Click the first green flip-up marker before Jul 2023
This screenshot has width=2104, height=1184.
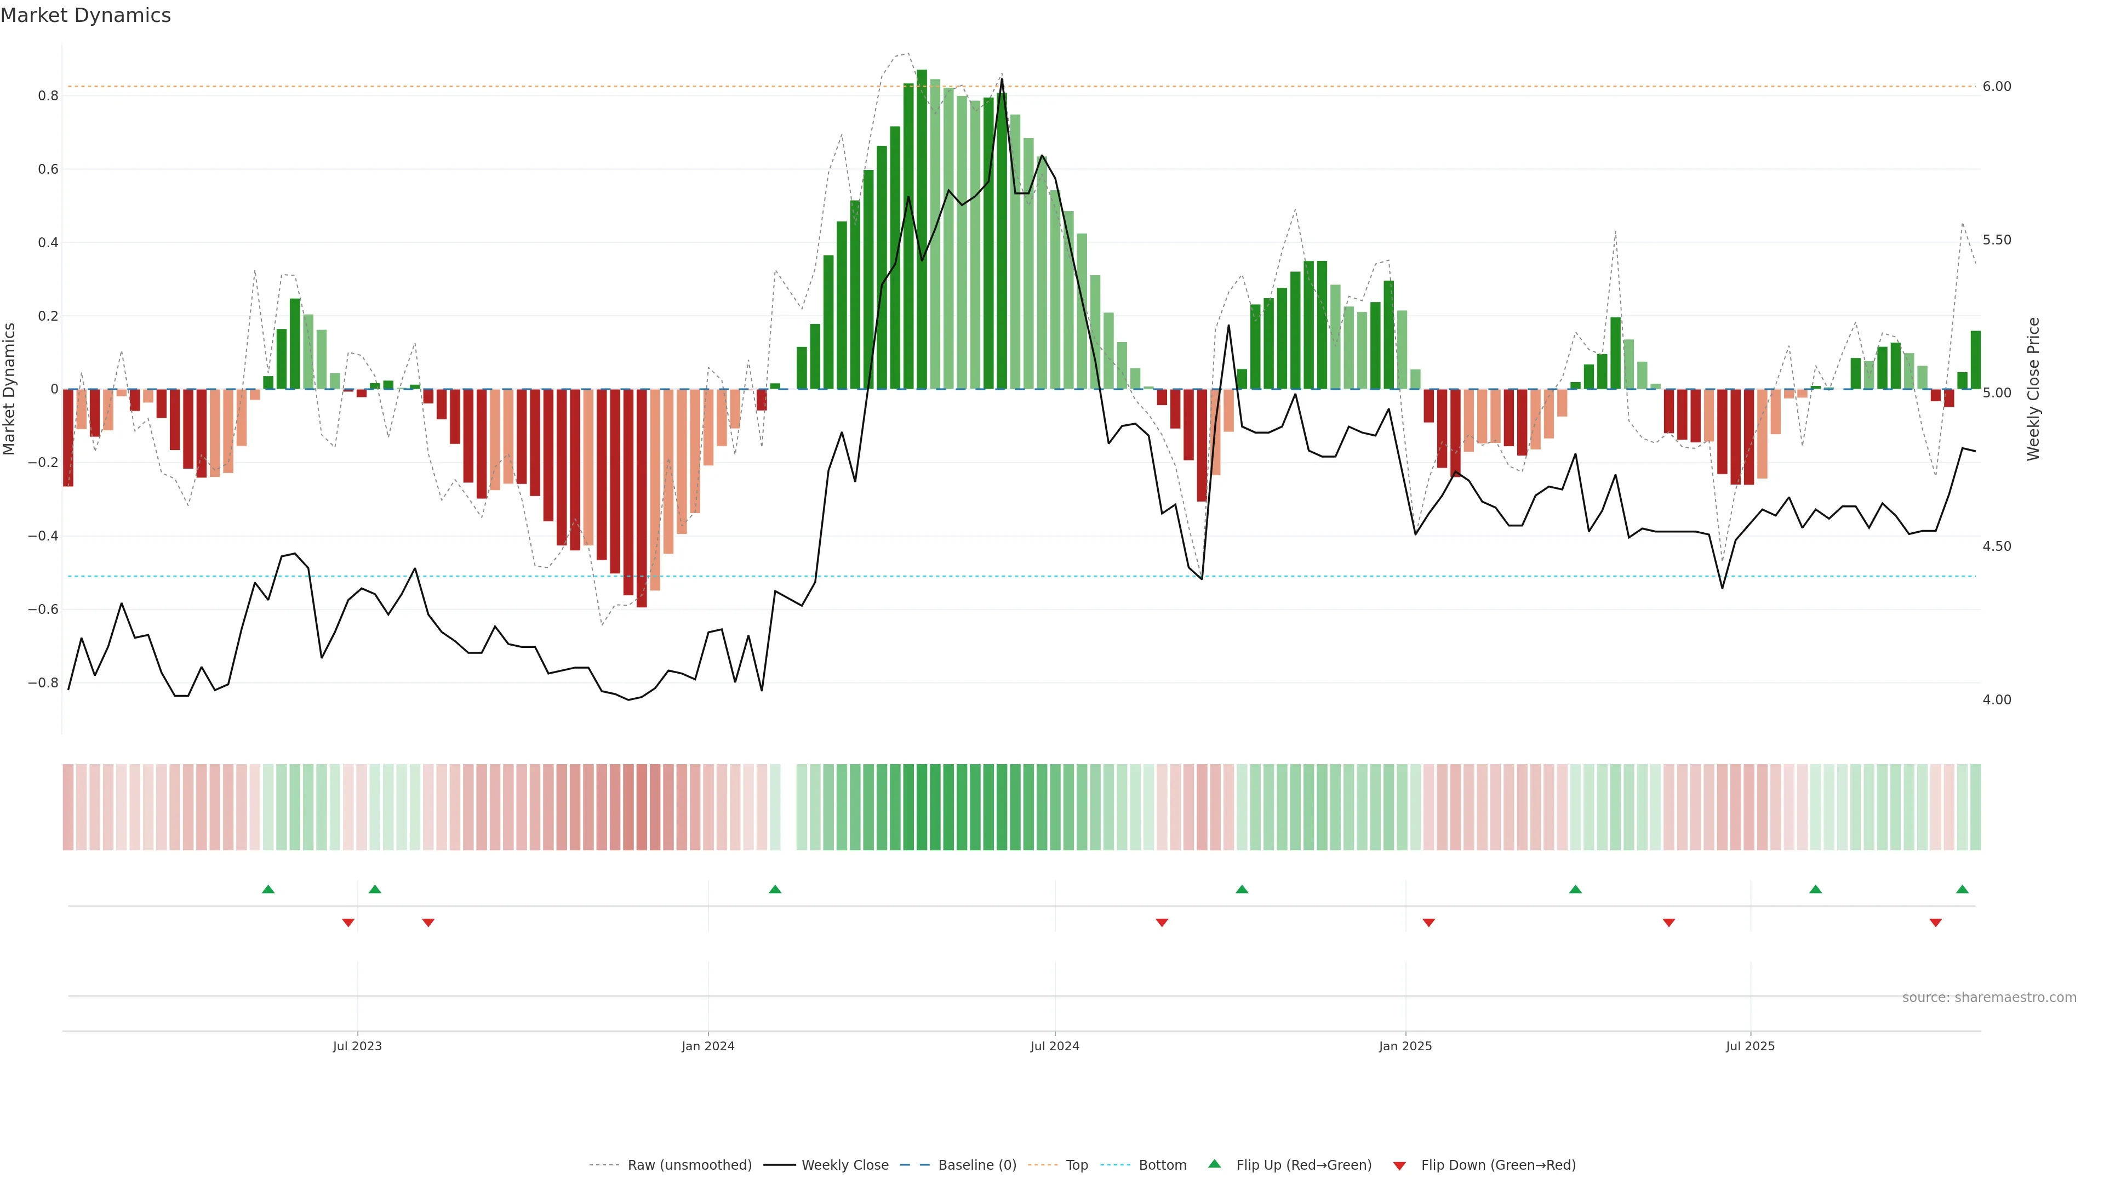[268, 889]
